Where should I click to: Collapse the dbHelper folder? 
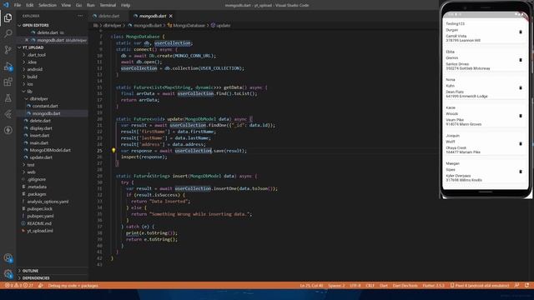click(38, 98)
